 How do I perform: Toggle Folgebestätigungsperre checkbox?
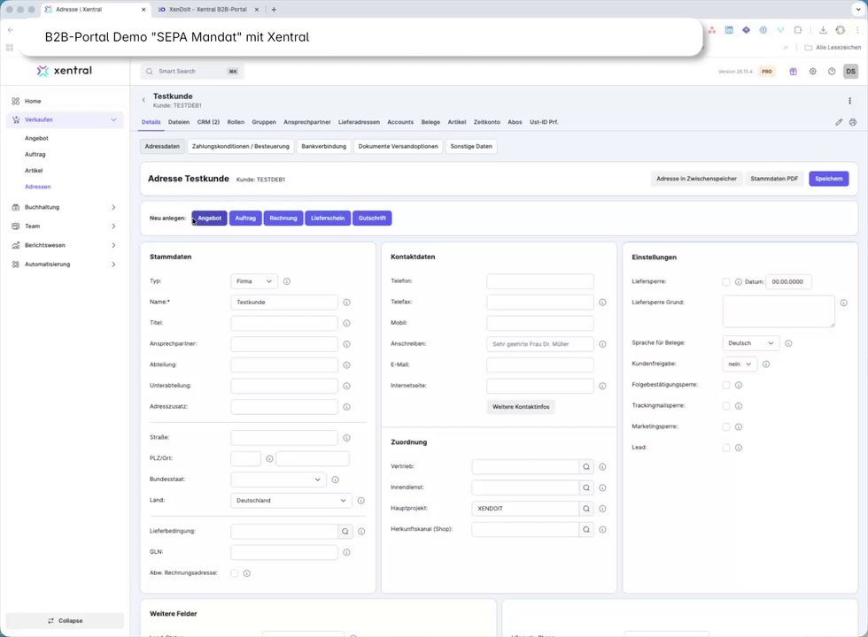tap(725, 385)
